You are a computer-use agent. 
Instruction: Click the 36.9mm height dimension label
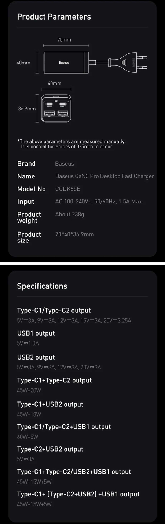(x=27, y=109)
